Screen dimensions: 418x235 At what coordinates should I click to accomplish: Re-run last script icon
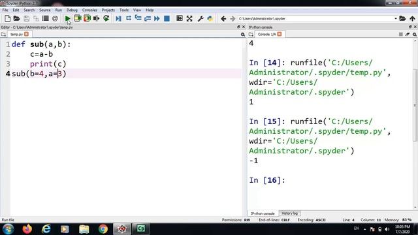coord(106,18)
